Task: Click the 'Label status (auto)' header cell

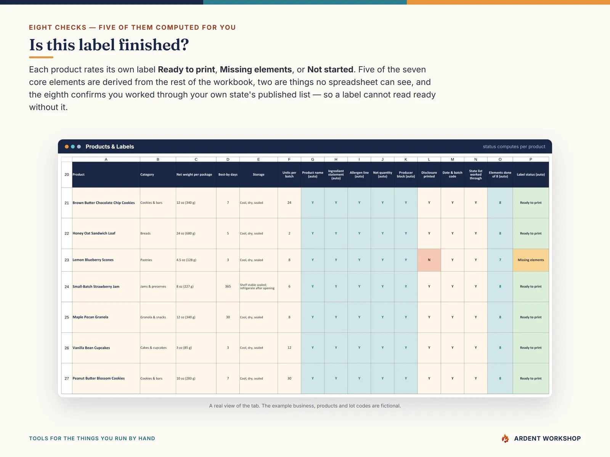Action: click(531, 174)
